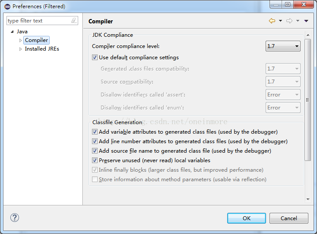Expand the Installed JREs tree node
The height and width of the screenshot is (234, 317).
20,49
